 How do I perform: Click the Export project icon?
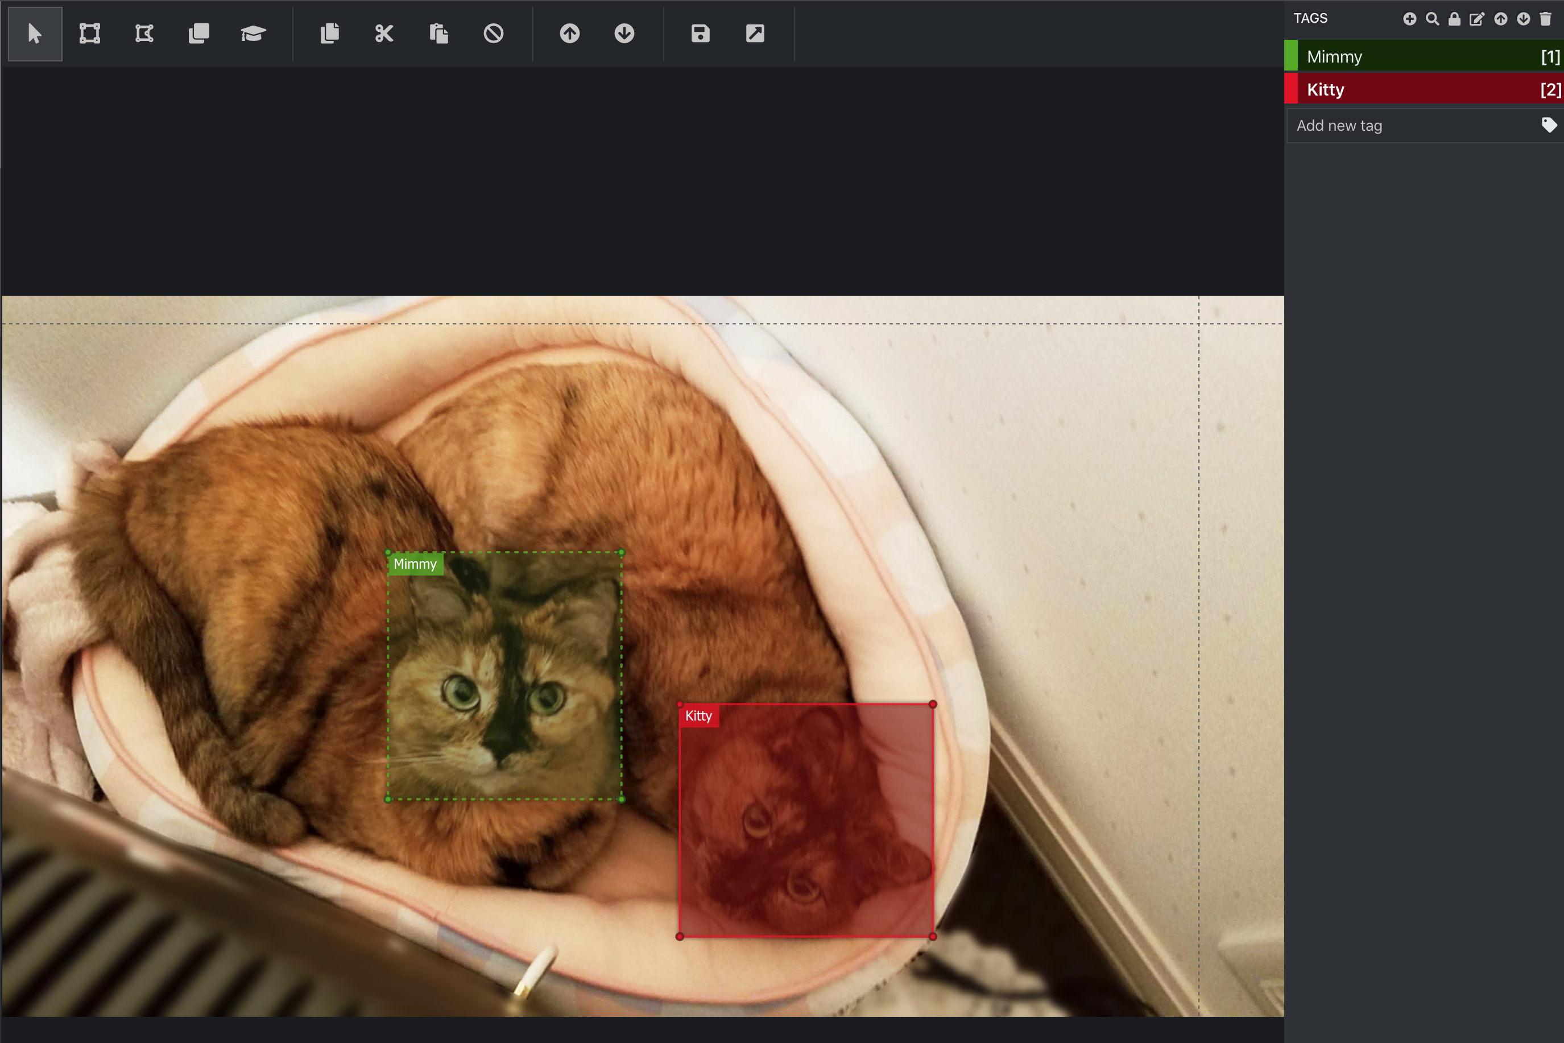click(754, 33)
